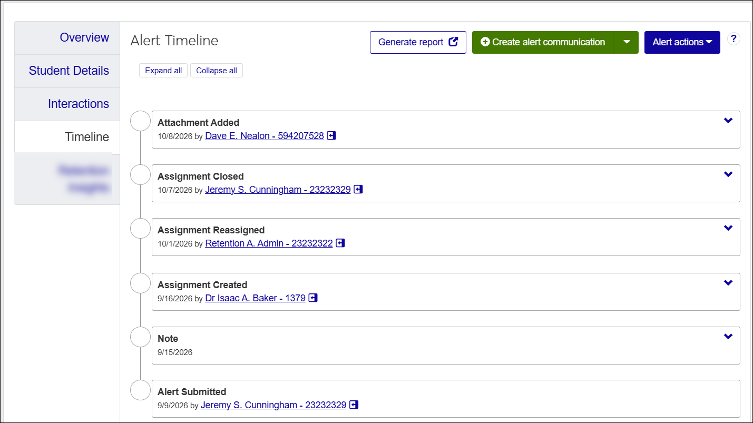Click the Generate report button
The height and width of the screenshot is (423, 753).
[418, 42]
